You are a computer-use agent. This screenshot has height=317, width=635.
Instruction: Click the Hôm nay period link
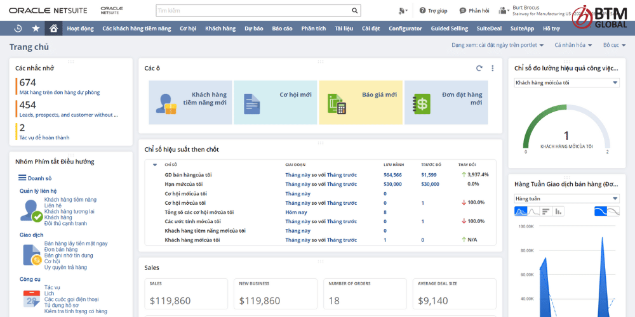[x=296, y=212]
